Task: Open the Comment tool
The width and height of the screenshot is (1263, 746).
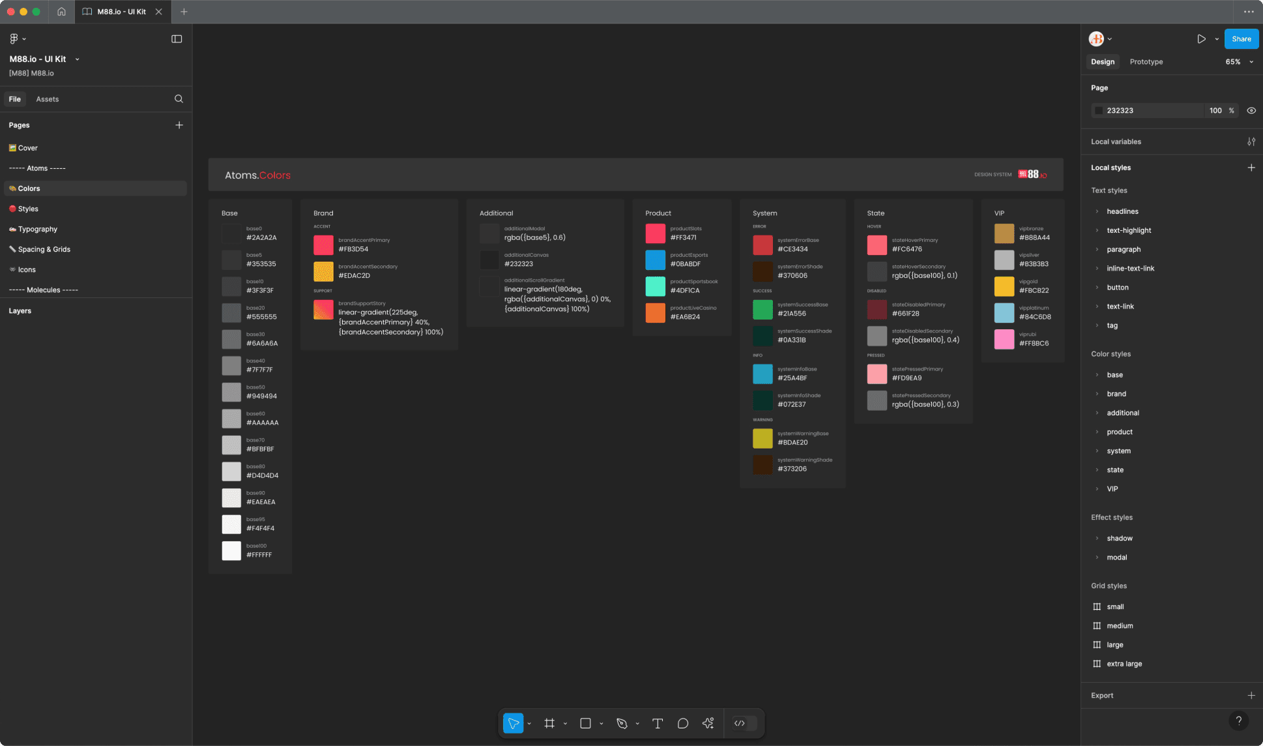Action: coord(682,723)
